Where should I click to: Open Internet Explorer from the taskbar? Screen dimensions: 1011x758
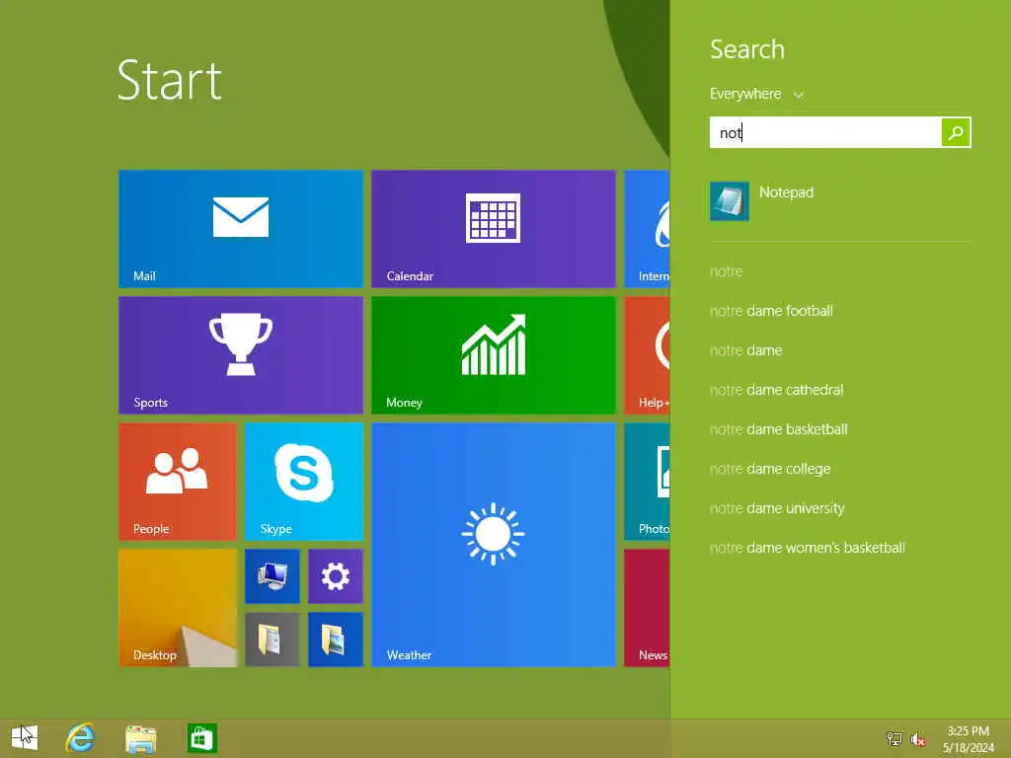[x=81, y=738]
